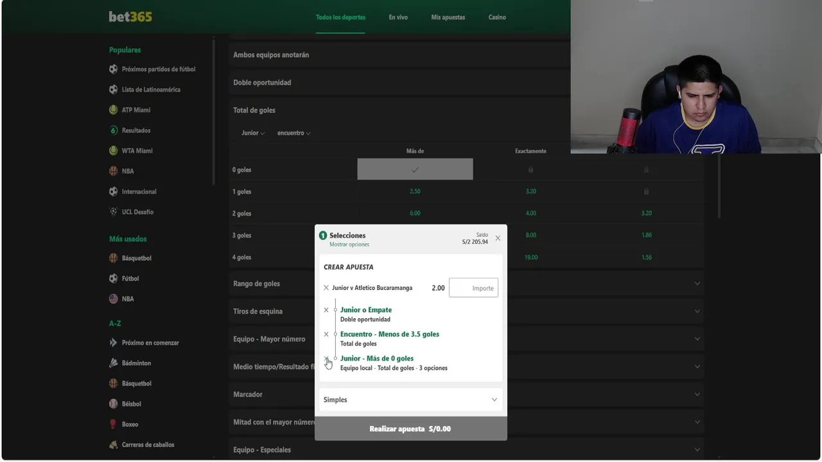Open Próximos partidos de fútbol link
Screen dimensions: 822x462
coord(159,69)
